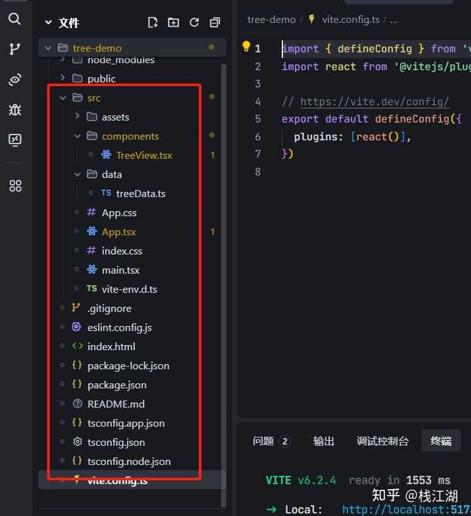Collapse all folders in explorer
Screen dimensions: 471x516
215,22
